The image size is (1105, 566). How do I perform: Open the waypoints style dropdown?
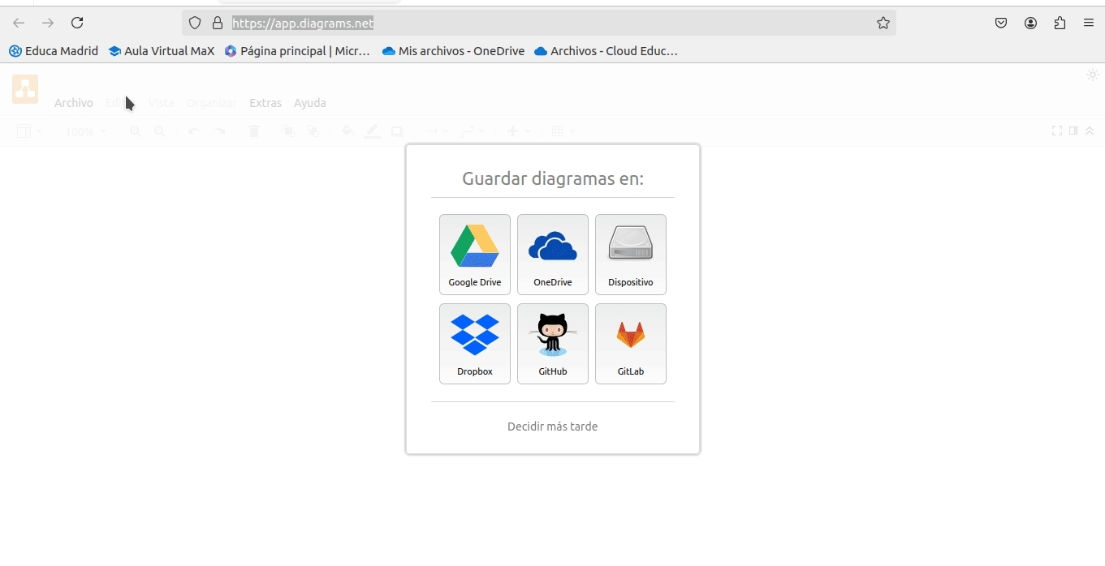coord(473,131)
